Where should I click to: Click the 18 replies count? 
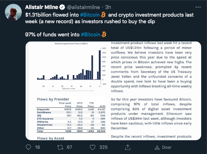(37, 147)
